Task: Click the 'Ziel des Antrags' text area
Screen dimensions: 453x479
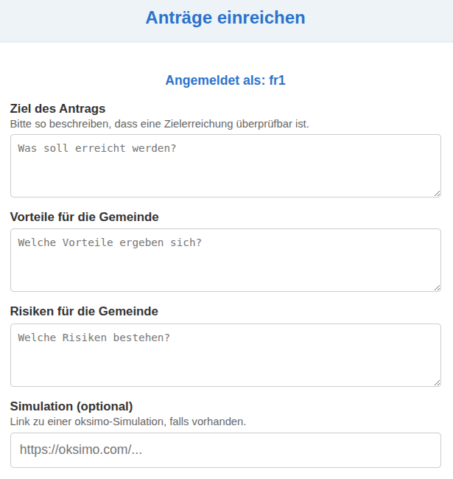Action: pos(225,173)
